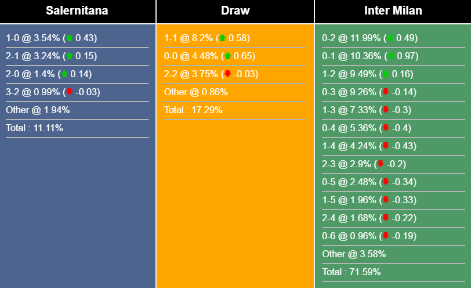471x288 pixels.
Task: Click the green up arrow beside 1-0 score
Action: tap(69, 38)
